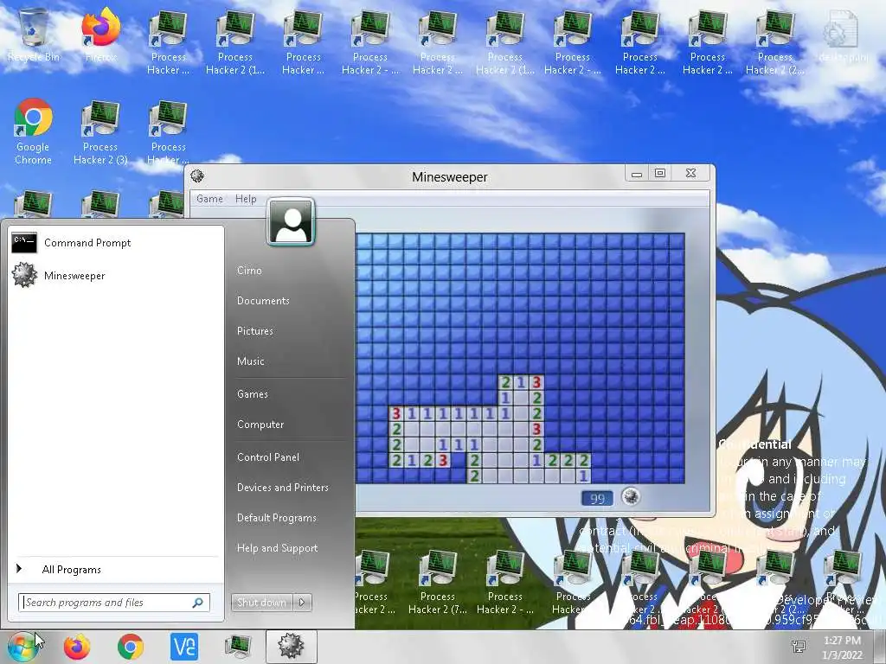886x664 pixels.
Task: Minimize the Minesweeper window
Action: pyautogui.click(x=637, y=173)
